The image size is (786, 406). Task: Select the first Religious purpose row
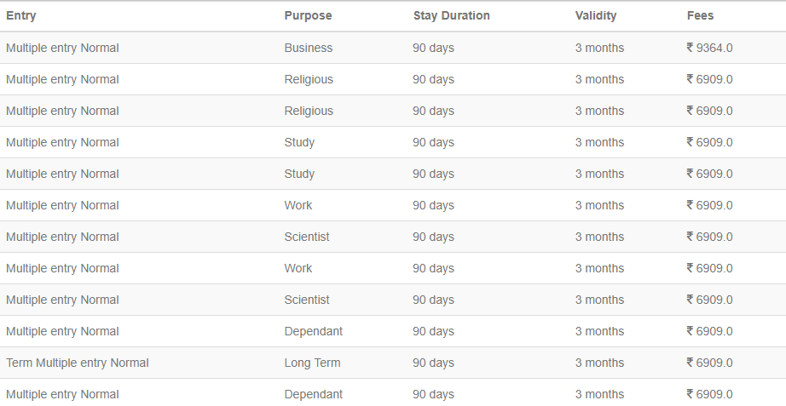coord(393,79)
